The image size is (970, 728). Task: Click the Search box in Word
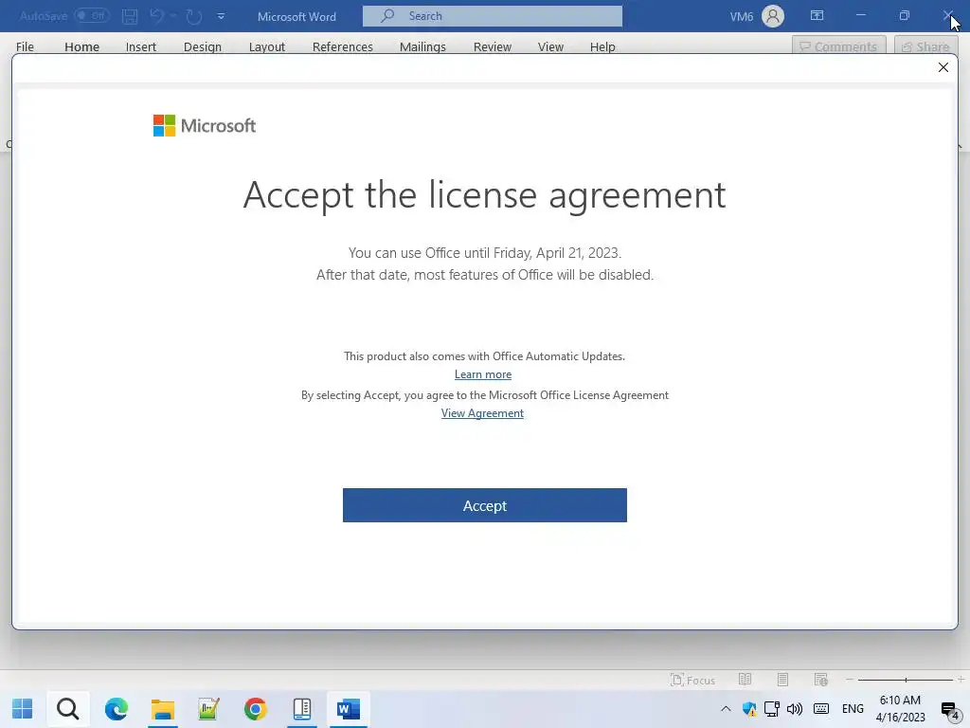[492, 16]
